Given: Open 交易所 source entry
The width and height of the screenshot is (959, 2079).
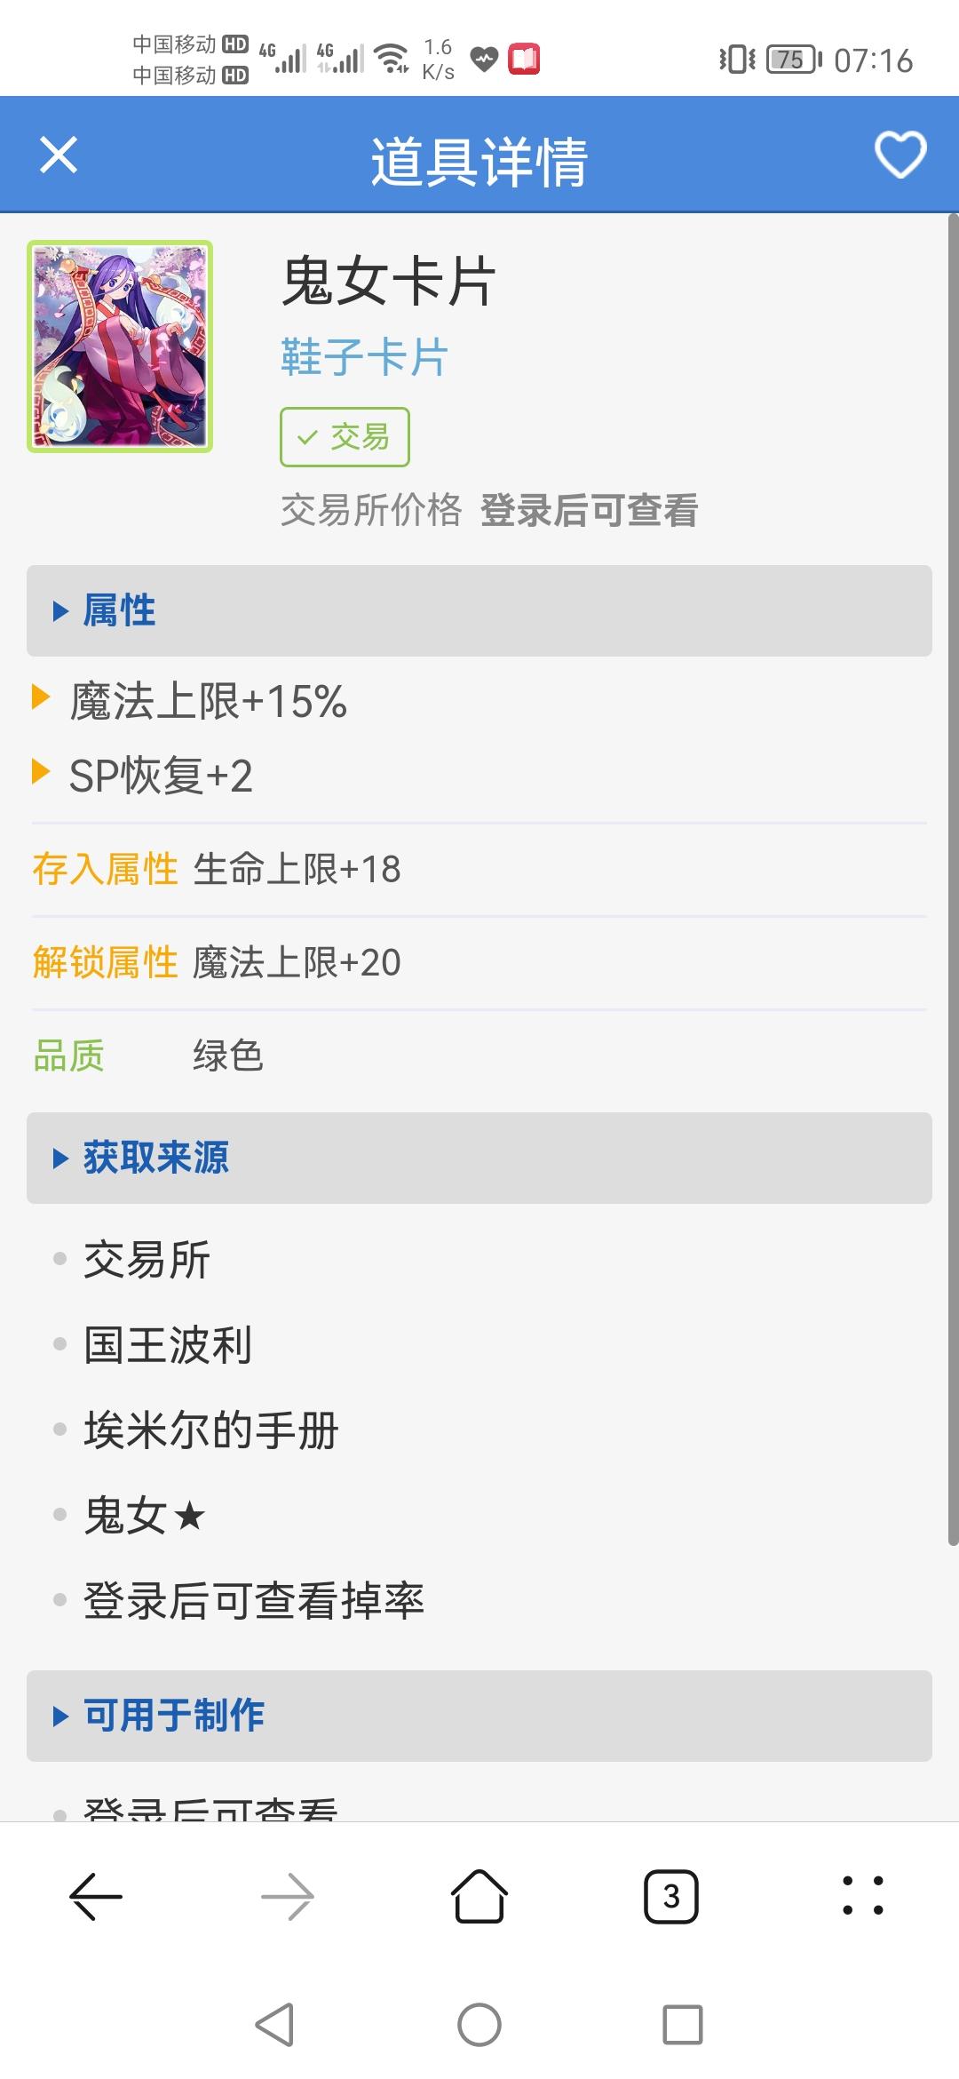Looking at the screenshot, I should 147,1260.
